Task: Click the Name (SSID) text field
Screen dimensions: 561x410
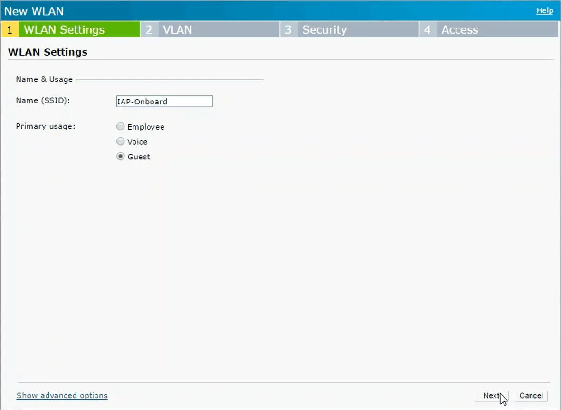Action: (164, 101)
